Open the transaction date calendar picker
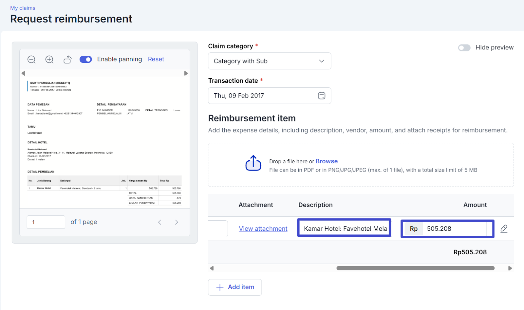This screenshot has height=310, width=524. click(x=321, y=96)
